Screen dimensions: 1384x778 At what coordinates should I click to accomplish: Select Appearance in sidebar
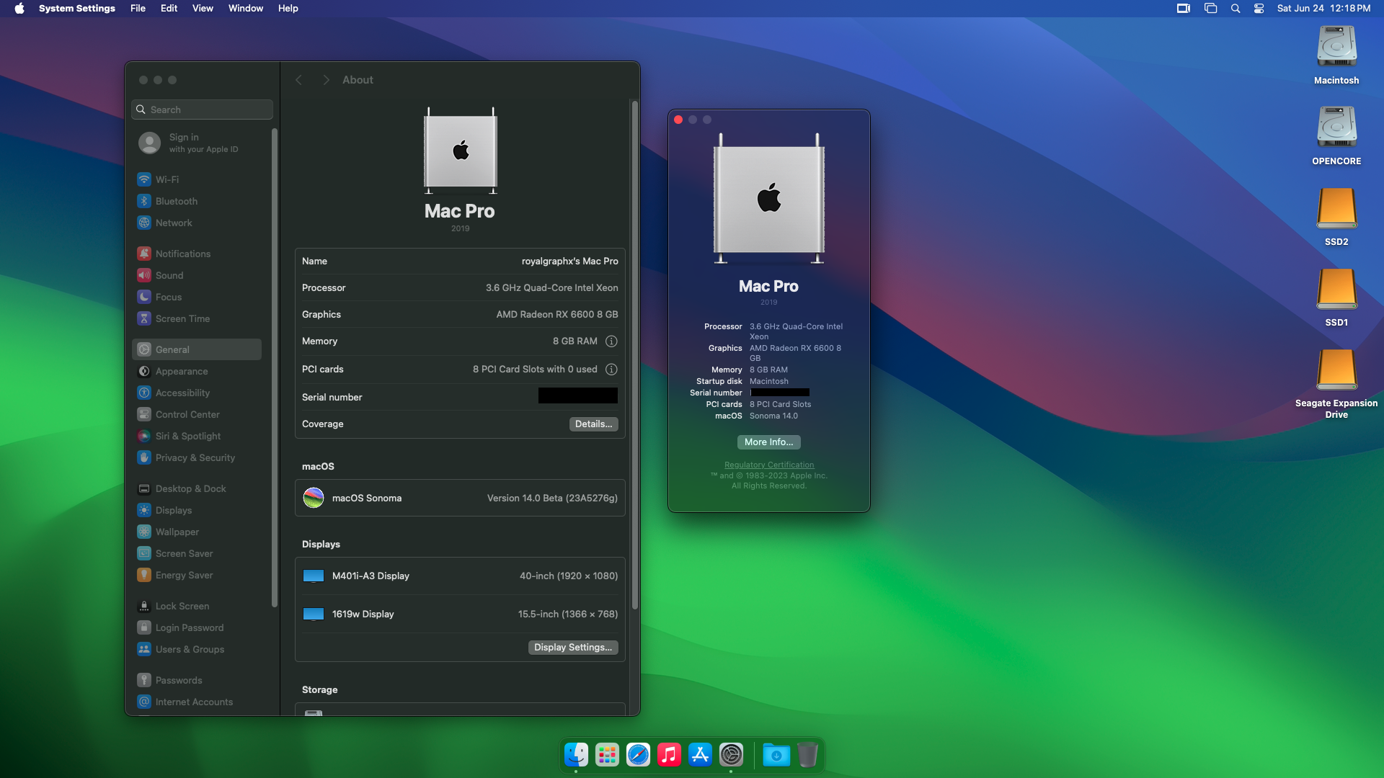pyautogui.click(x=197, y=371)
